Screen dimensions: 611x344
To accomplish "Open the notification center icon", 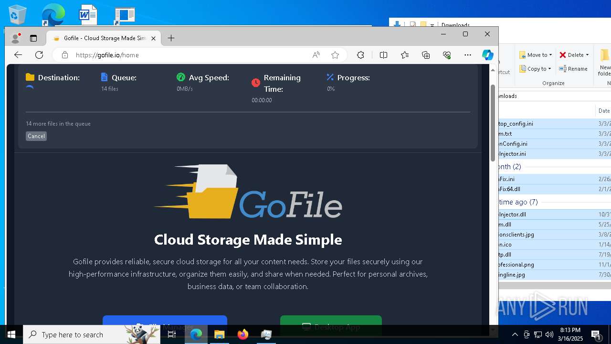I will (x=596, y=334).
